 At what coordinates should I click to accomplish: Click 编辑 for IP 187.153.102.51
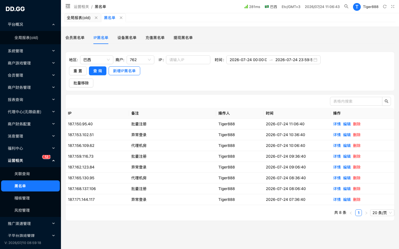click(347, 135)
